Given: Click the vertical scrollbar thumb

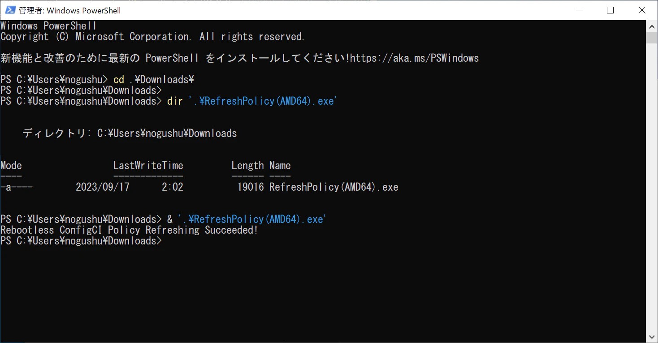Looking at the screenshot, I should point(652,38).
